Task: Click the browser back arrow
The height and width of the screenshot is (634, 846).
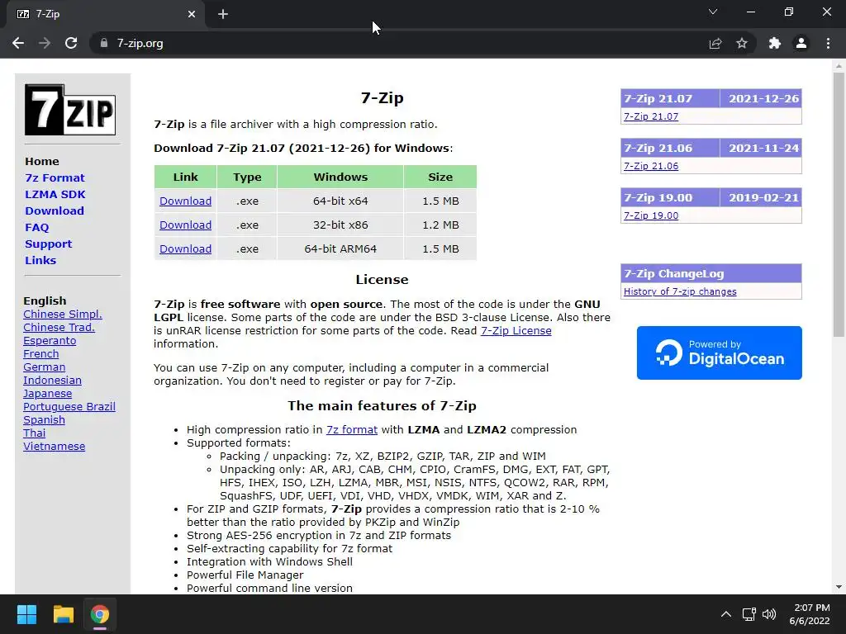Action: point(18,43)
